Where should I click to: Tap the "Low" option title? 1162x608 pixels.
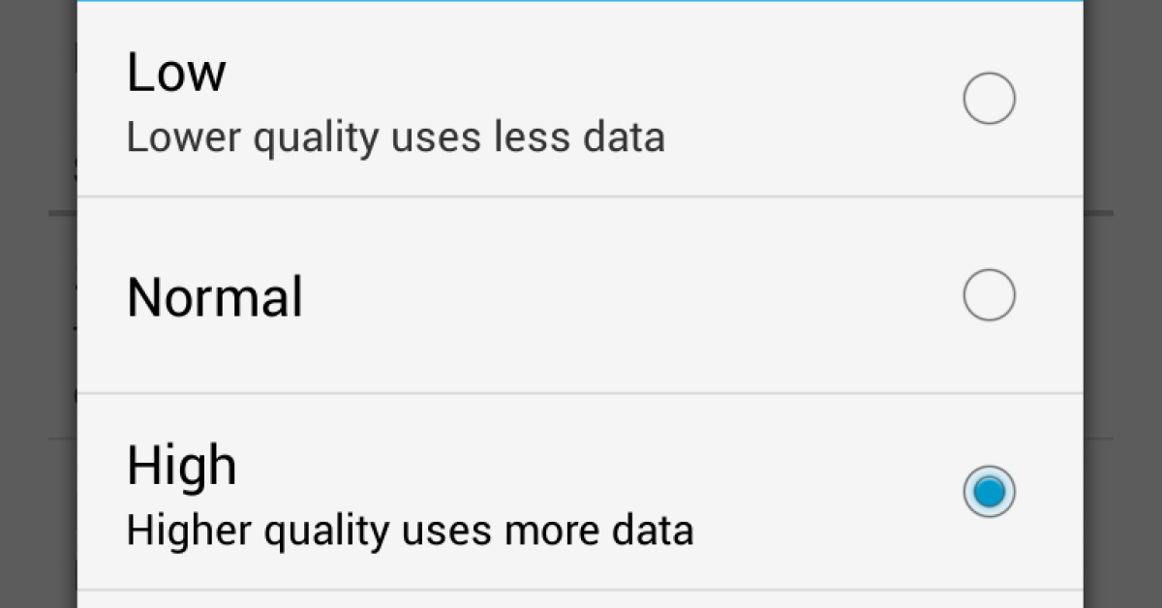coord(176,73)
